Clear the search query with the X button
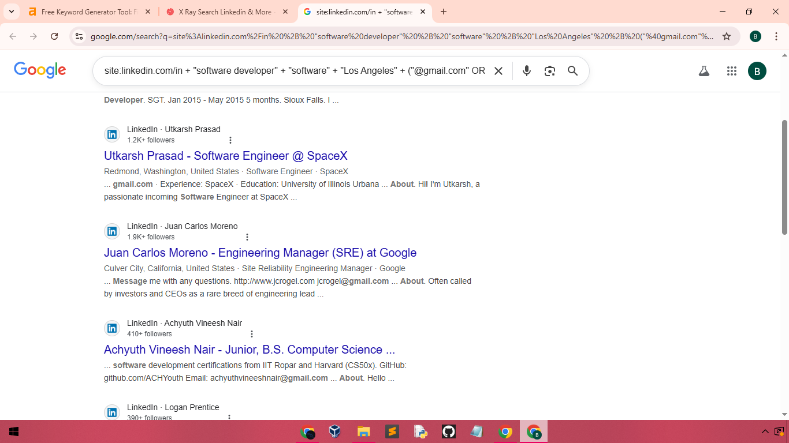The image size is (789, 443). pyautogui.click(x=498, y=70)
